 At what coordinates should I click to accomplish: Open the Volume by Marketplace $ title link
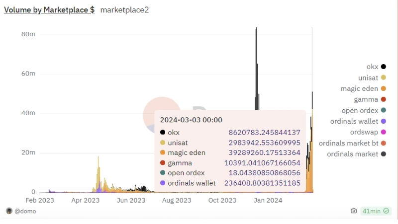[49, 9]
